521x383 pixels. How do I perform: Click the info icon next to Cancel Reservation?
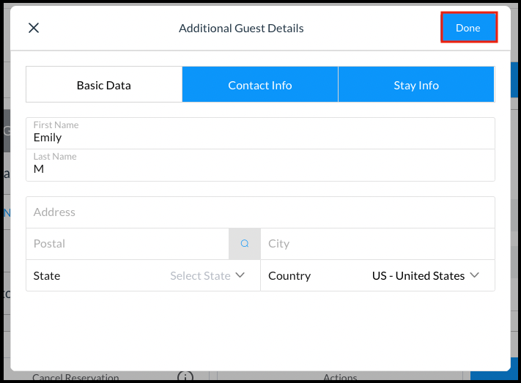[185, 377]
